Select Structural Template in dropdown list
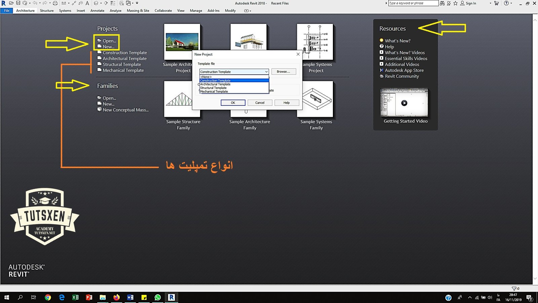Viewport: 538px width, 303px height. click(x=234, y=88)
